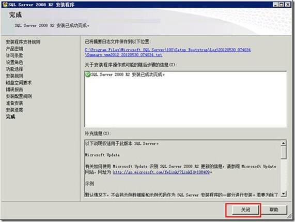Screen dimensions: 295x222
Task: Select 功能选择 step in sidebar
Action: point(14,69)
